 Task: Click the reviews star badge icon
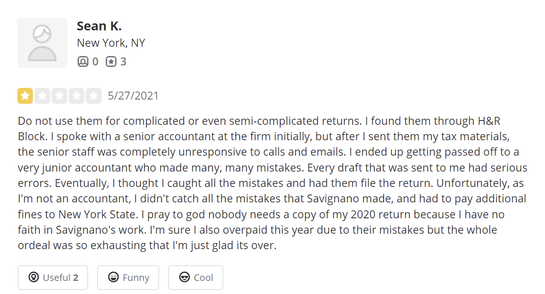(111, 62)
